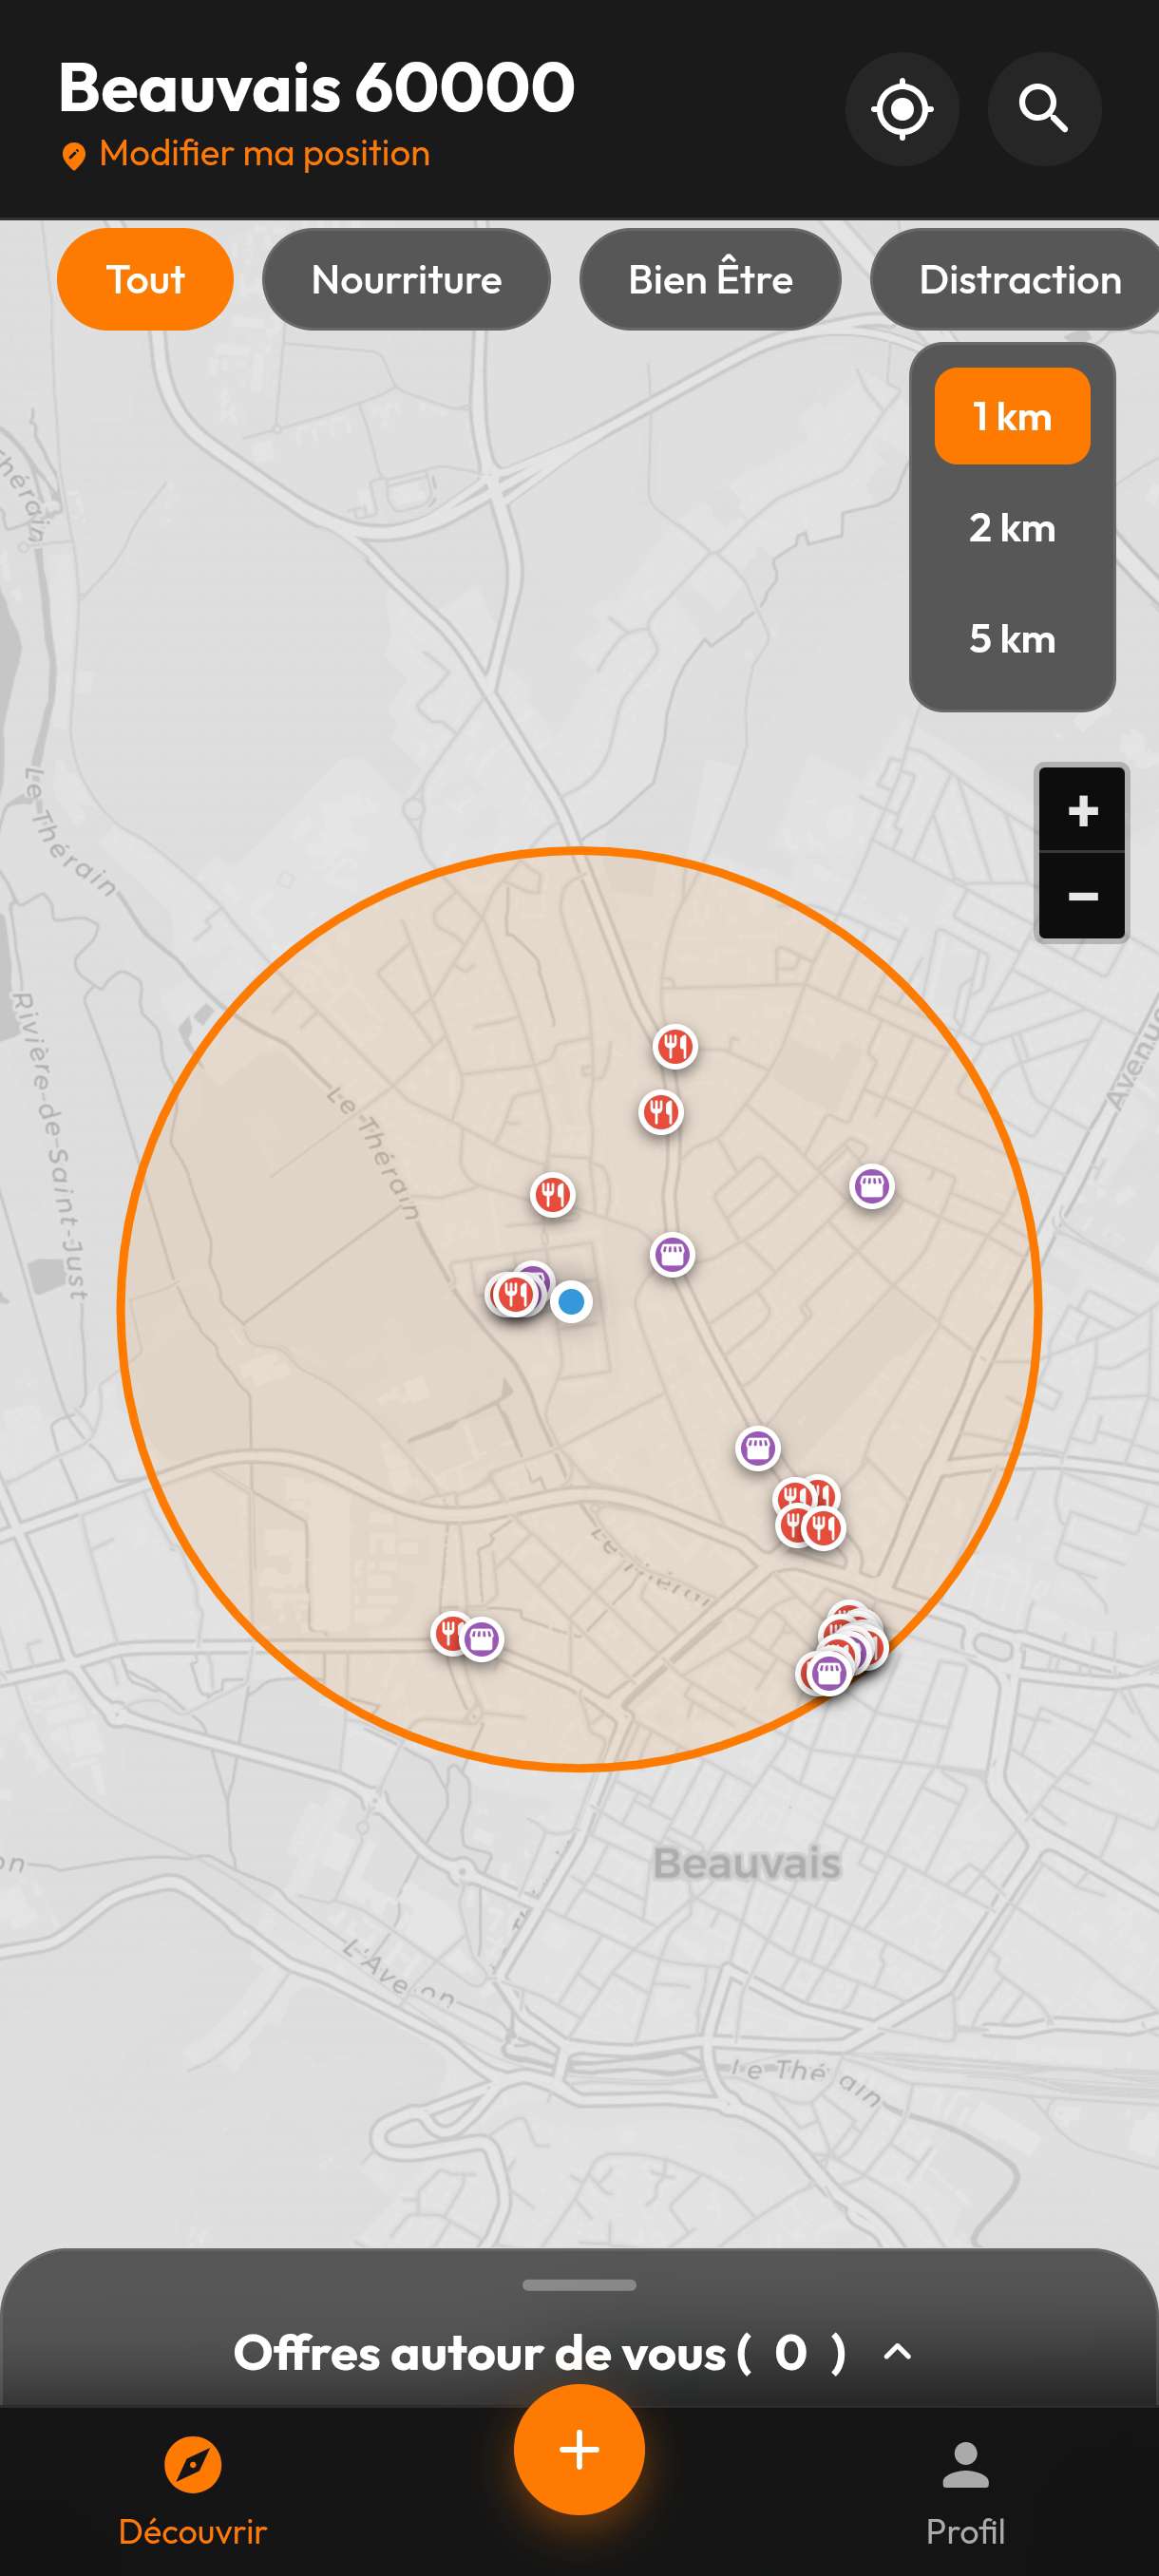Viewport: 1159px width, 2576px height.
Task: Tap the restaurant marker above the blue dot
Action: [x=552, y=1194]
